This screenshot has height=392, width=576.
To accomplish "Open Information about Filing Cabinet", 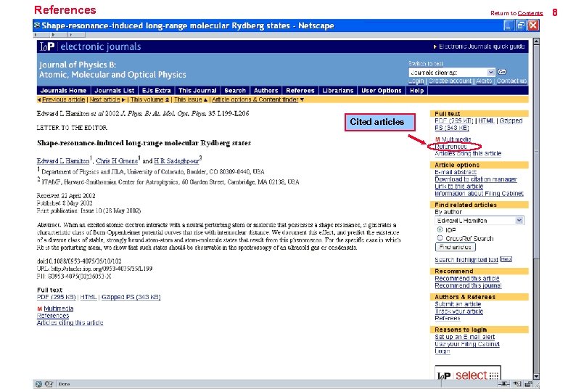I will 479,193.
